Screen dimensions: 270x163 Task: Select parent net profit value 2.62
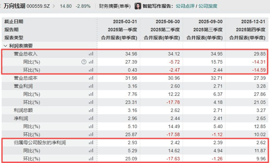pyautogui.click(x=261, y=142)
